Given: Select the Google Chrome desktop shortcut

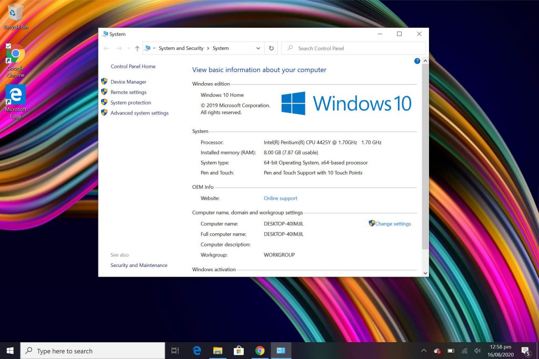Looking at the screenshot, I should pyautogui.click(x=15, y=61).
